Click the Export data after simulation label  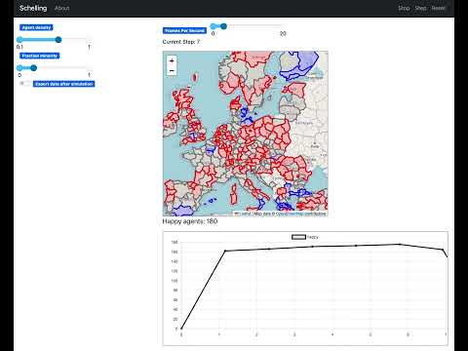(64, 84)
